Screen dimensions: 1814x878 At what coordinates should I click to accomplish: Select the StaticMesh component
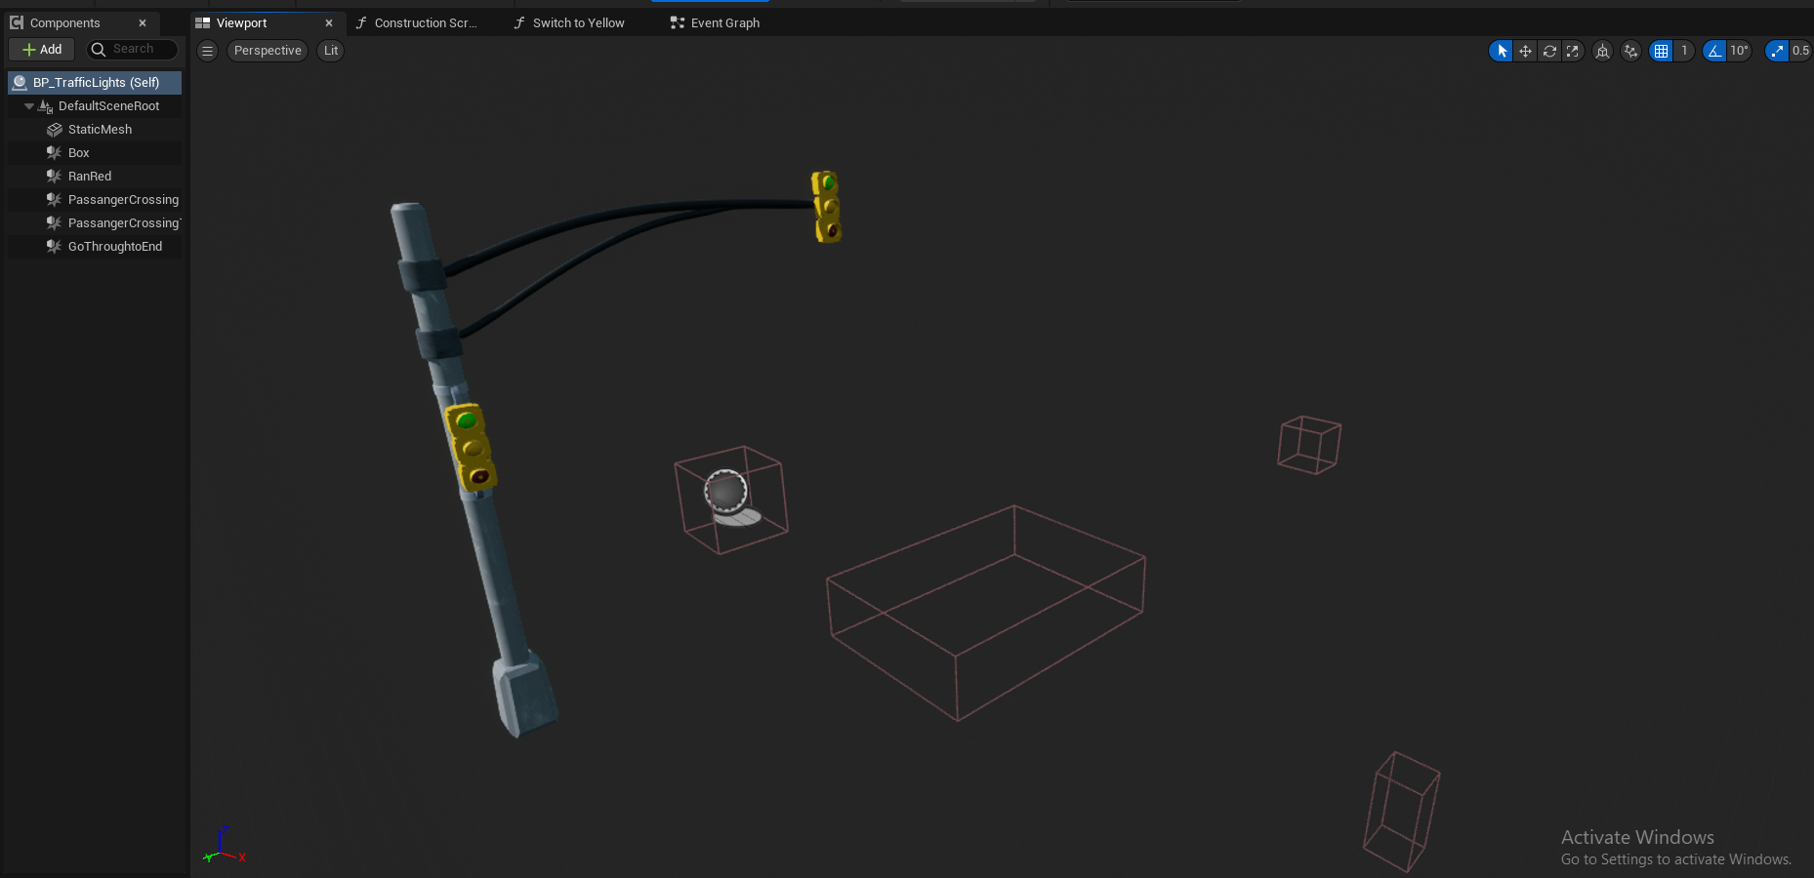100,130
